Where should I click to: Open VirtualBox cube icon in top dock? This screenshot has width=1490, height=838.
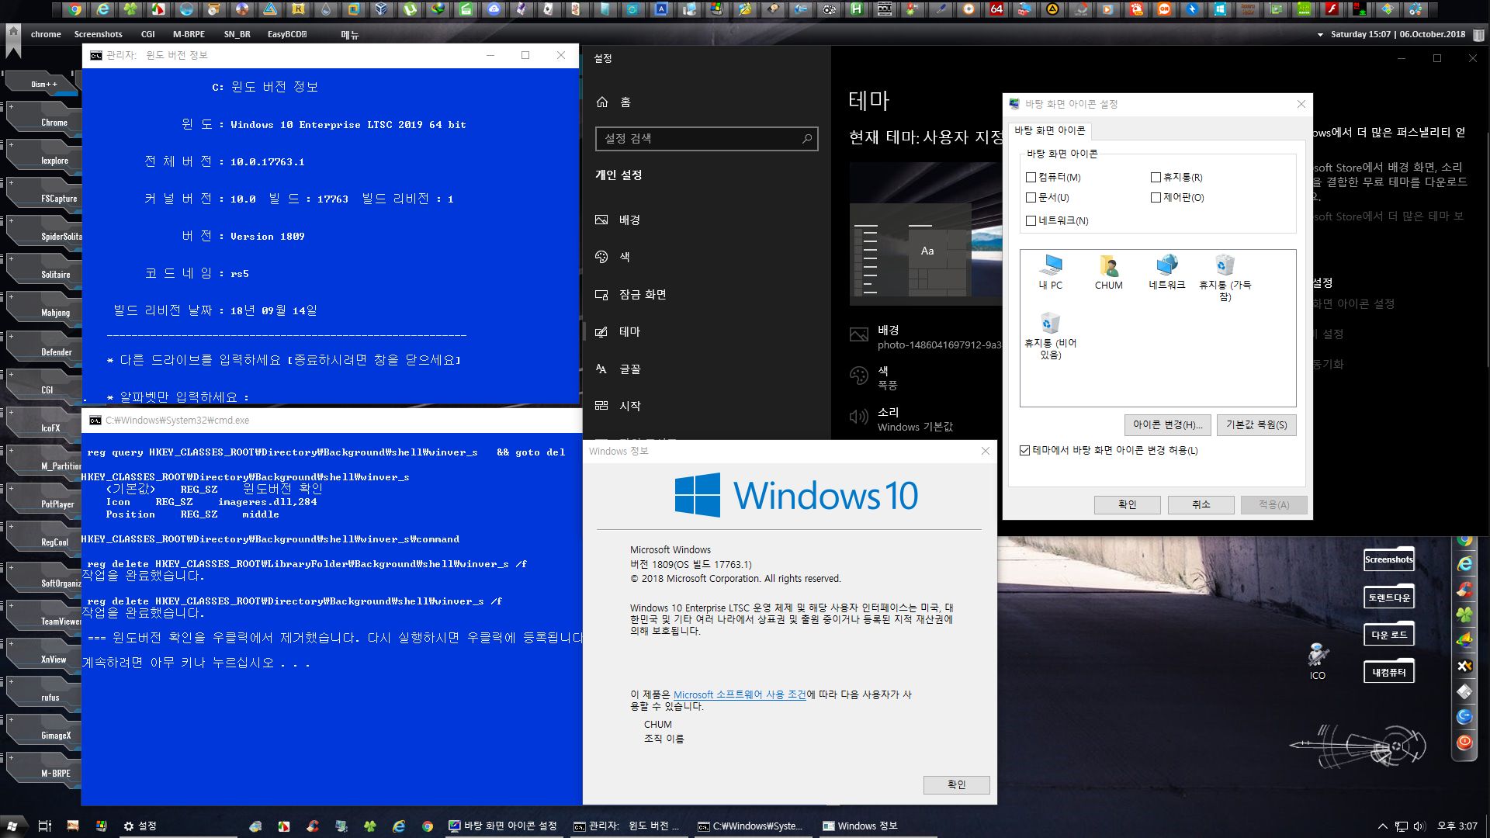pyautogui.click(x=381, y=9)
